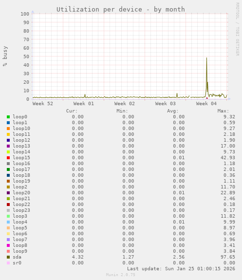Click the Last update timestamp text
The image size is (242, 280).
coord(181,269)
